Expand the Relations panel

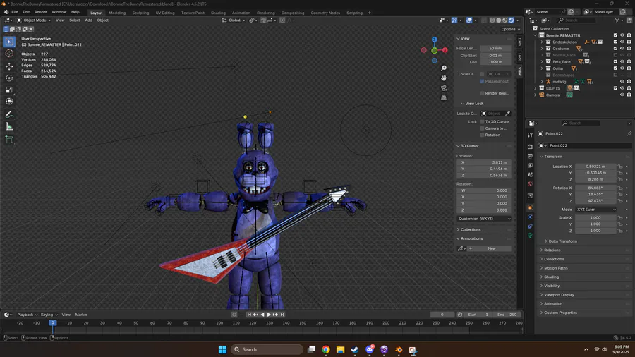552,250
